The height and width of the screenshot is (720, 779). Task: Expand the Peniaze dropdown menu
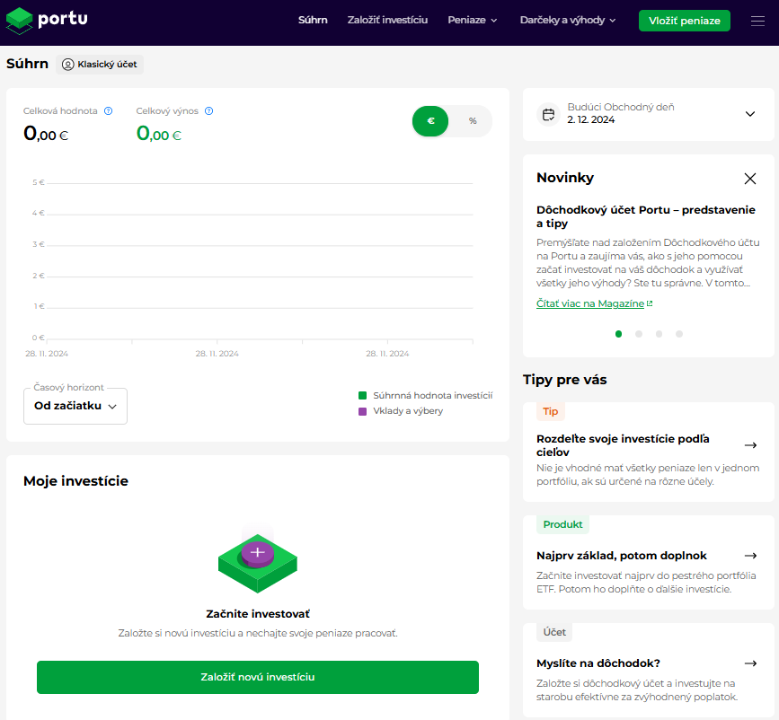pos(473,21)
